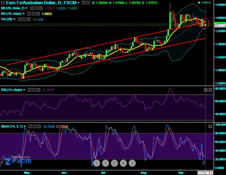Open the BB (20, close, 2) dropdown arrow
The height and width of the screenshot is (175, 226).
tap(27, 8)
